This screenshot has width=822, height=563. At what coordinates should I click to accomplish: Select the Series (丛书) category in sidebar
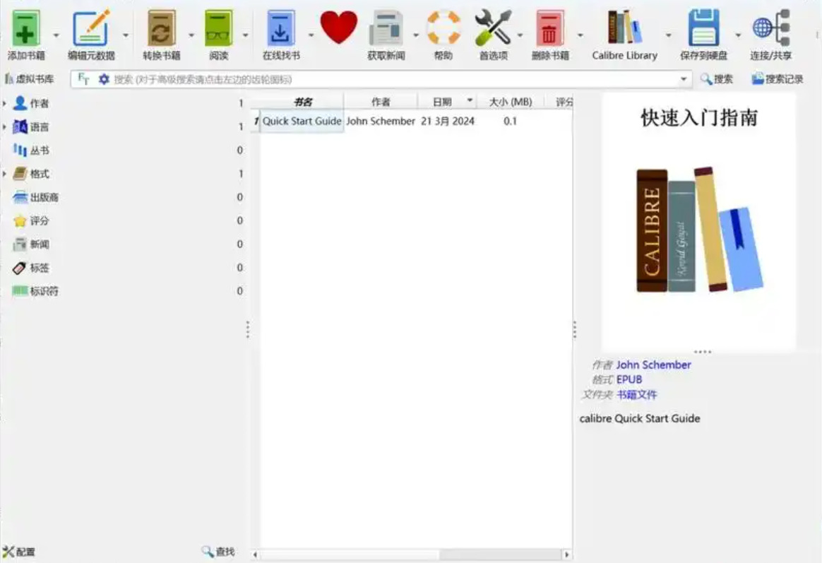click(31, 150)
